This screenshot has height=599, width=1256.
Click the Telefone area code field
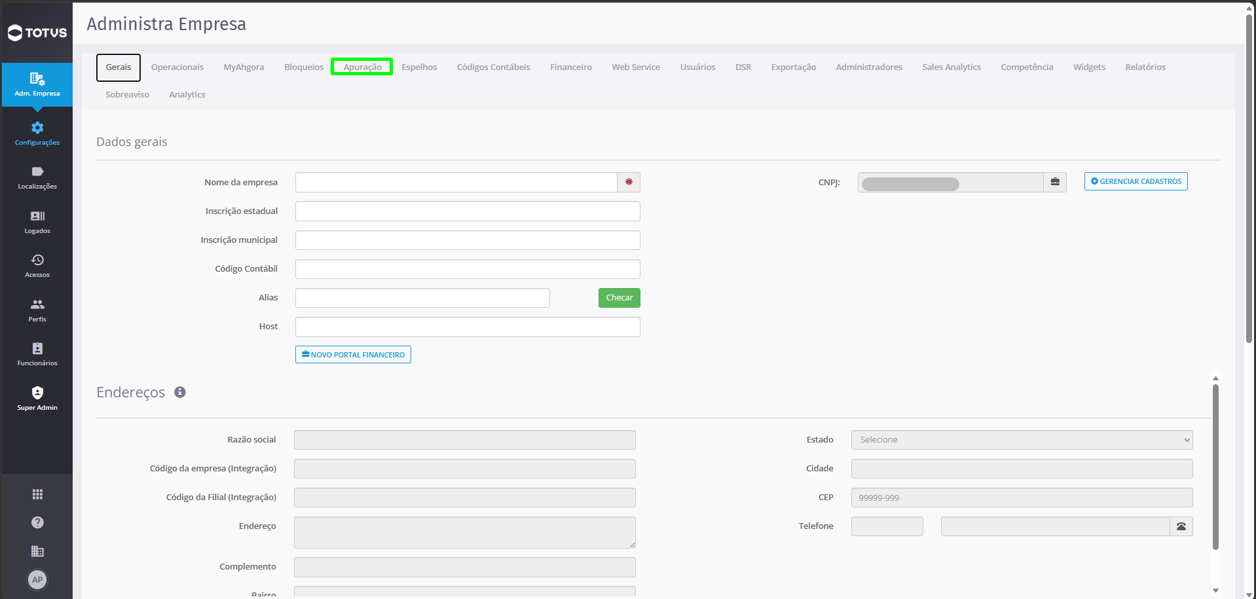click(x=887, y=526)
